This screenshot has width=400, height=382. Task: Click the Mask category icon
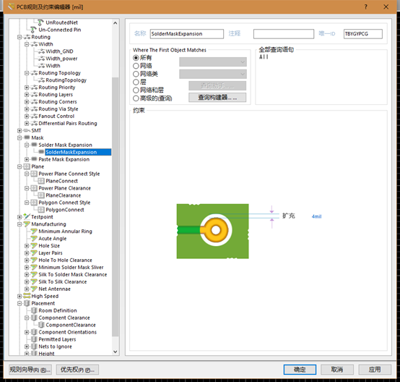point(27,137)
